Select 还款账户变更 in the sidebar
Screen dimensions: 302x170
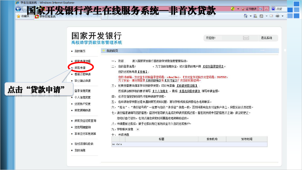point(82,104)
